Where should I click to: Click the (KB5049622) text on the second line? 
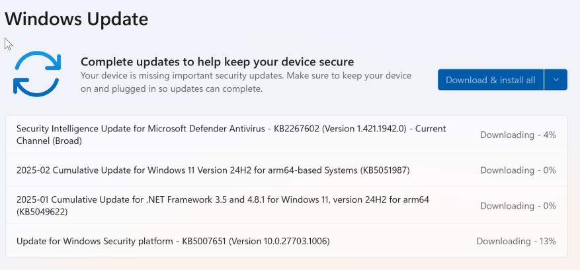coord(42,213)
